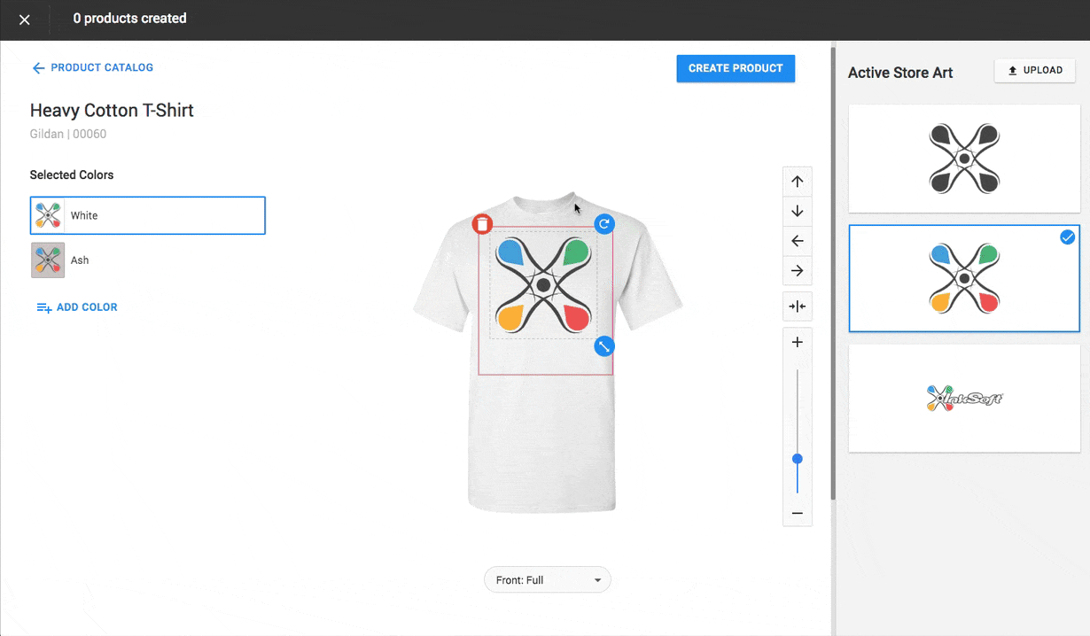1090x636 pixels.
Task: Decrease artwork size with the minus button
Action: point(798,514)
